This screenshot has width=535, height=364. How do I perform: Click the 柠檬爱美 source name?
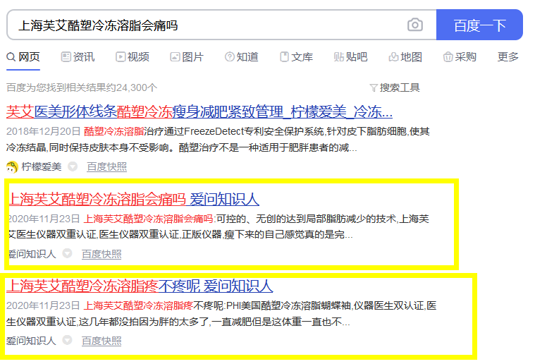click(42, 166)
